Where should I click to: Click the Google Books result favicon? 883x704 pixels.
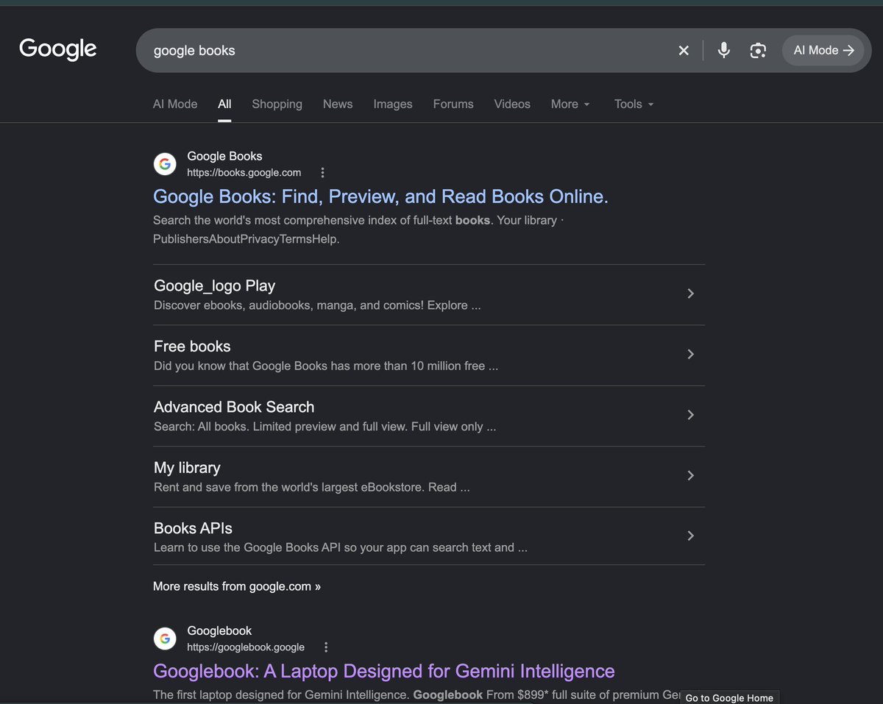(165, 164)
